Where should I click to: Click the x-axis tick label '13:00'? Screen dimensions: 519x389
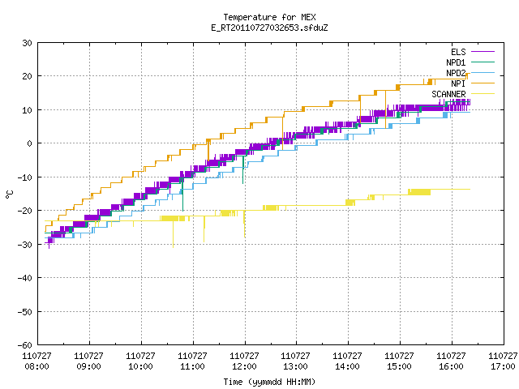295,366
